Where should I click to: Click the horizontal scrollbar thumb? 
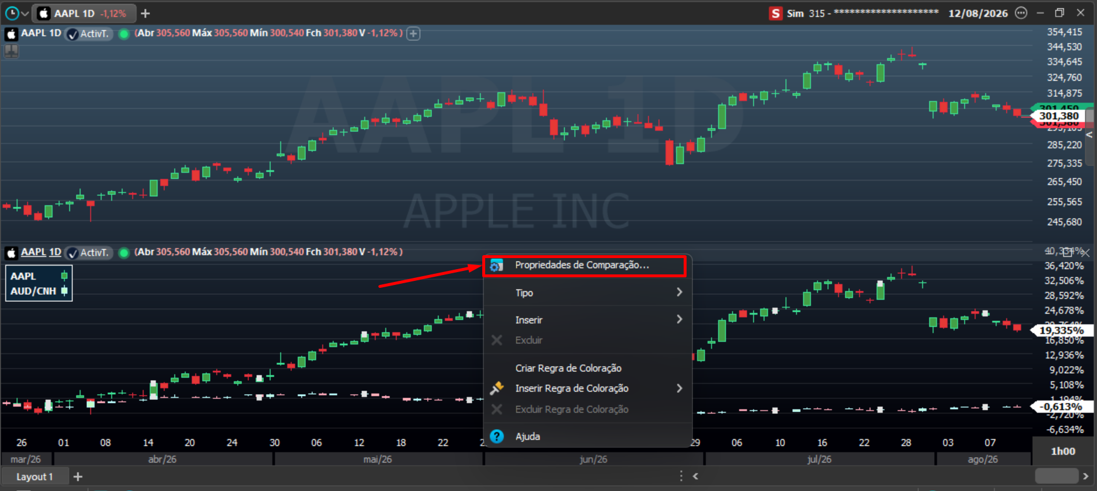click(1057, 476)
